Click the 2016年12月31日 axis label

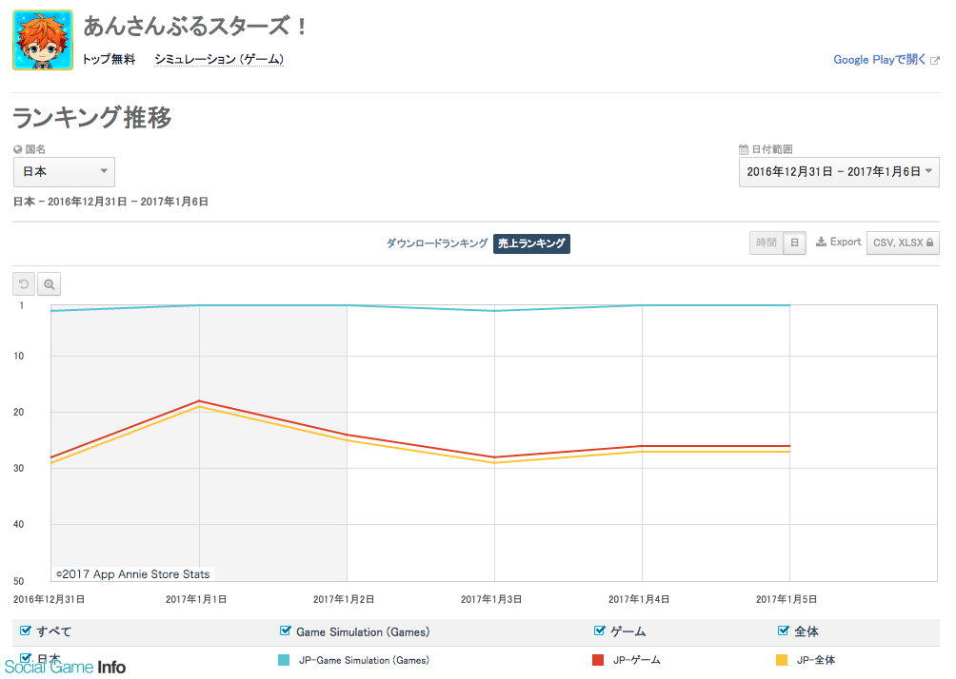(49, 599)
